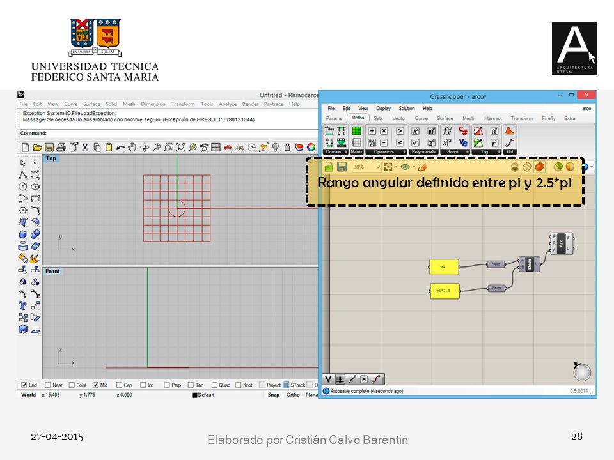Open the Top viewport title menu

[51, 158]
